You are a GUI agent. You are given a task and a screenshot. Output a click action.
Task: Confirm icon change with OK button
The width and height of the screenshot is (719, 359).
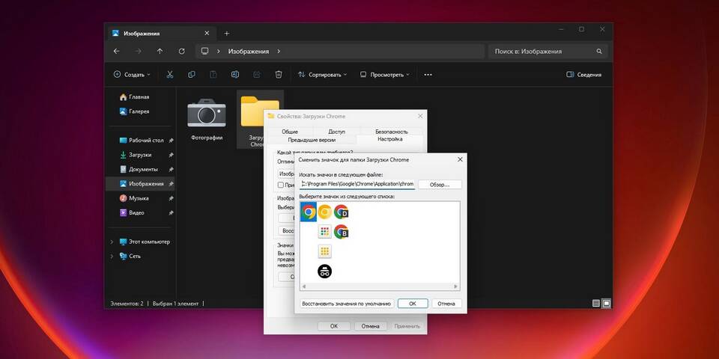[413, 304]
